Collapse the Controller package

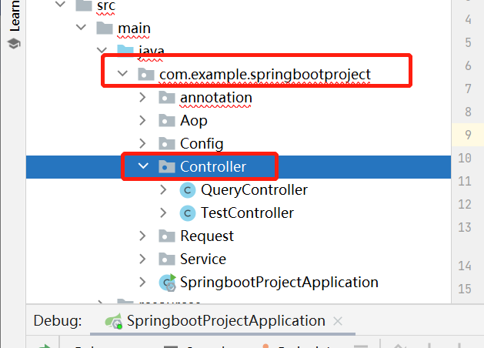143,166
